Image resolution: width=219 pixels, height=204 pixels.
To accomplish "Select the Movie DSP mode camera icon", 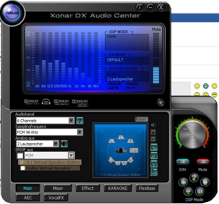I will point(205,182).
